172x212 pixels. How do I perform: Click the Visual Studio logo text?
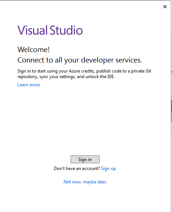click(50, 30)
